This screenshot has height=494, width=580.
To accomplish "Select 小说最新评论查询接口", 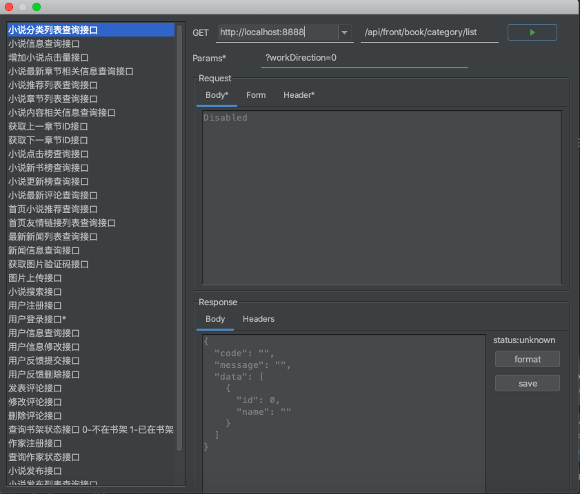I will point(91,196).
